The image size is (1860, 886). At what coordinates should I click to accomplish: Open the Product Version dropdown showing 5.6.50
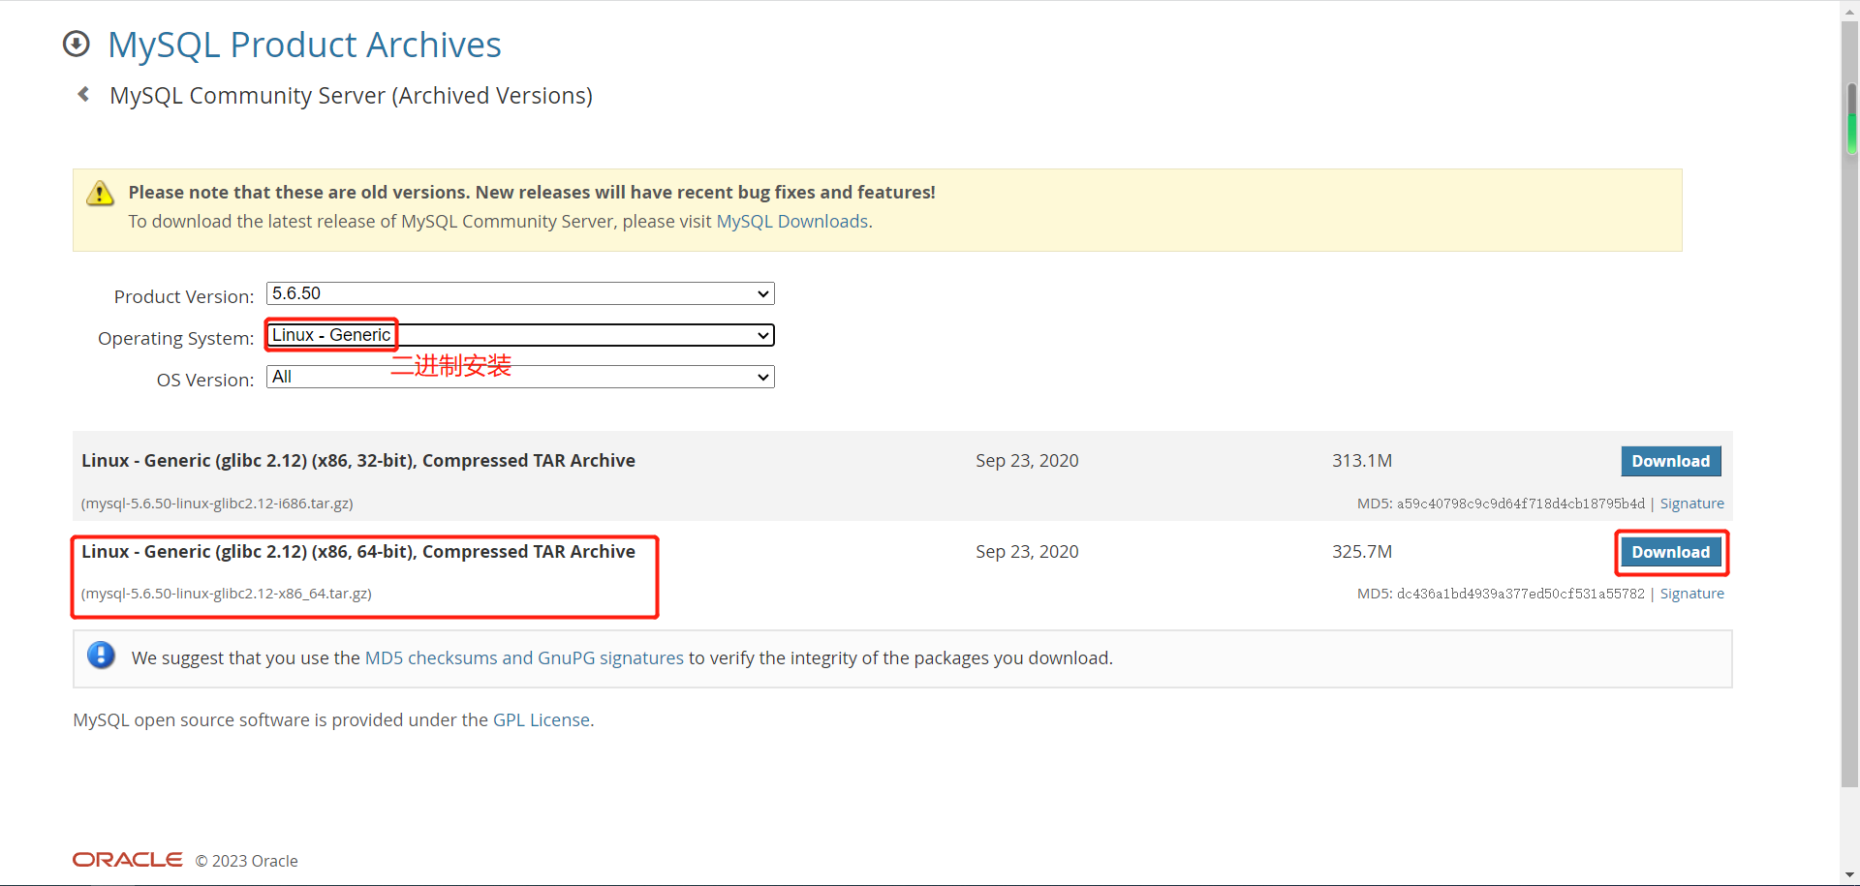click(x=520, y=293)
